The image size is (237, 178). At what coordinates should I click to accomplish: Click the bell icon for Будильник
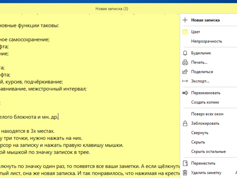coord(185,53)
